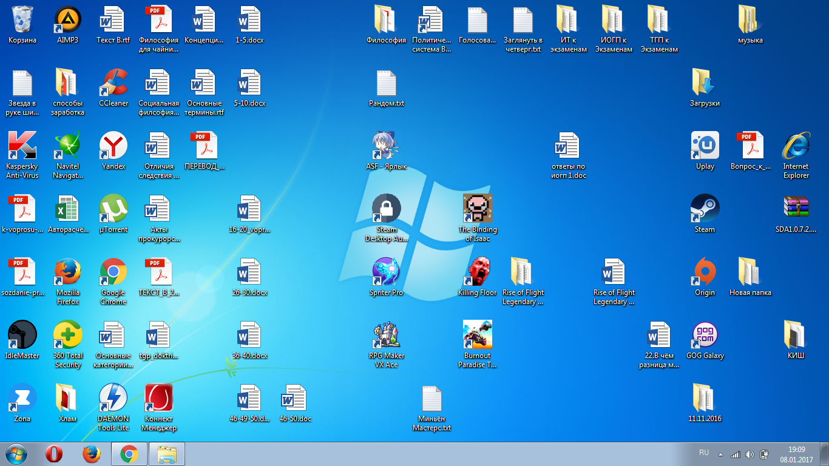The image size is (829, 466).
Task: Select the Текст В.rtf document icon
Action: [x=113, y=20]
